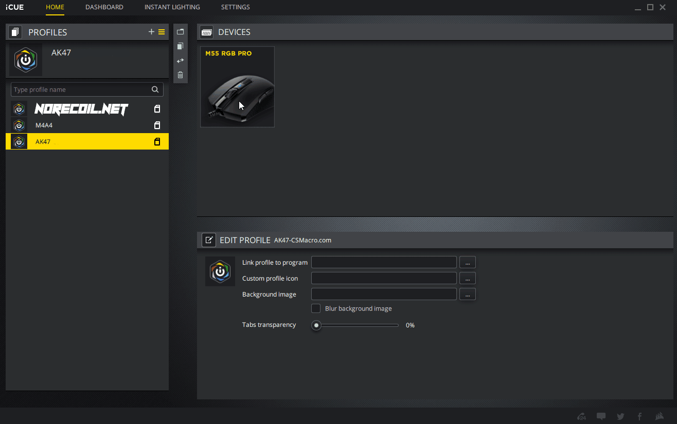Browse for Custom profile icon file
The height and width of the screenshot is (424, 677).
(468, 278)
